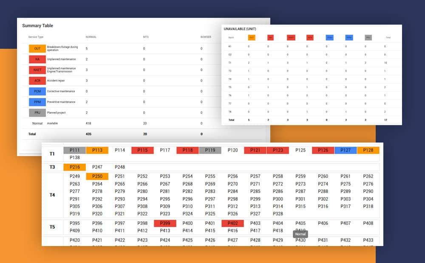The height and width of the screenshot is (263, 425).
Task: Select red unit P121 in T1 batch
Action: [255, 150]
